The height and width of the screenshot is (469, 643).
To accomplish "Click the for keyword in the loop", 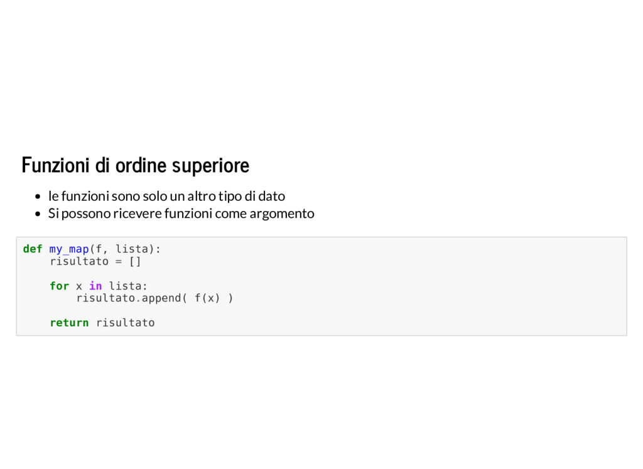I will pos(60,286).
